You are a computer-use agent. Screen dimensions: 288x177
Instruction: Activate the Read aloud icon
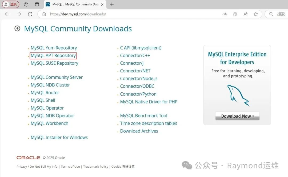245,14
